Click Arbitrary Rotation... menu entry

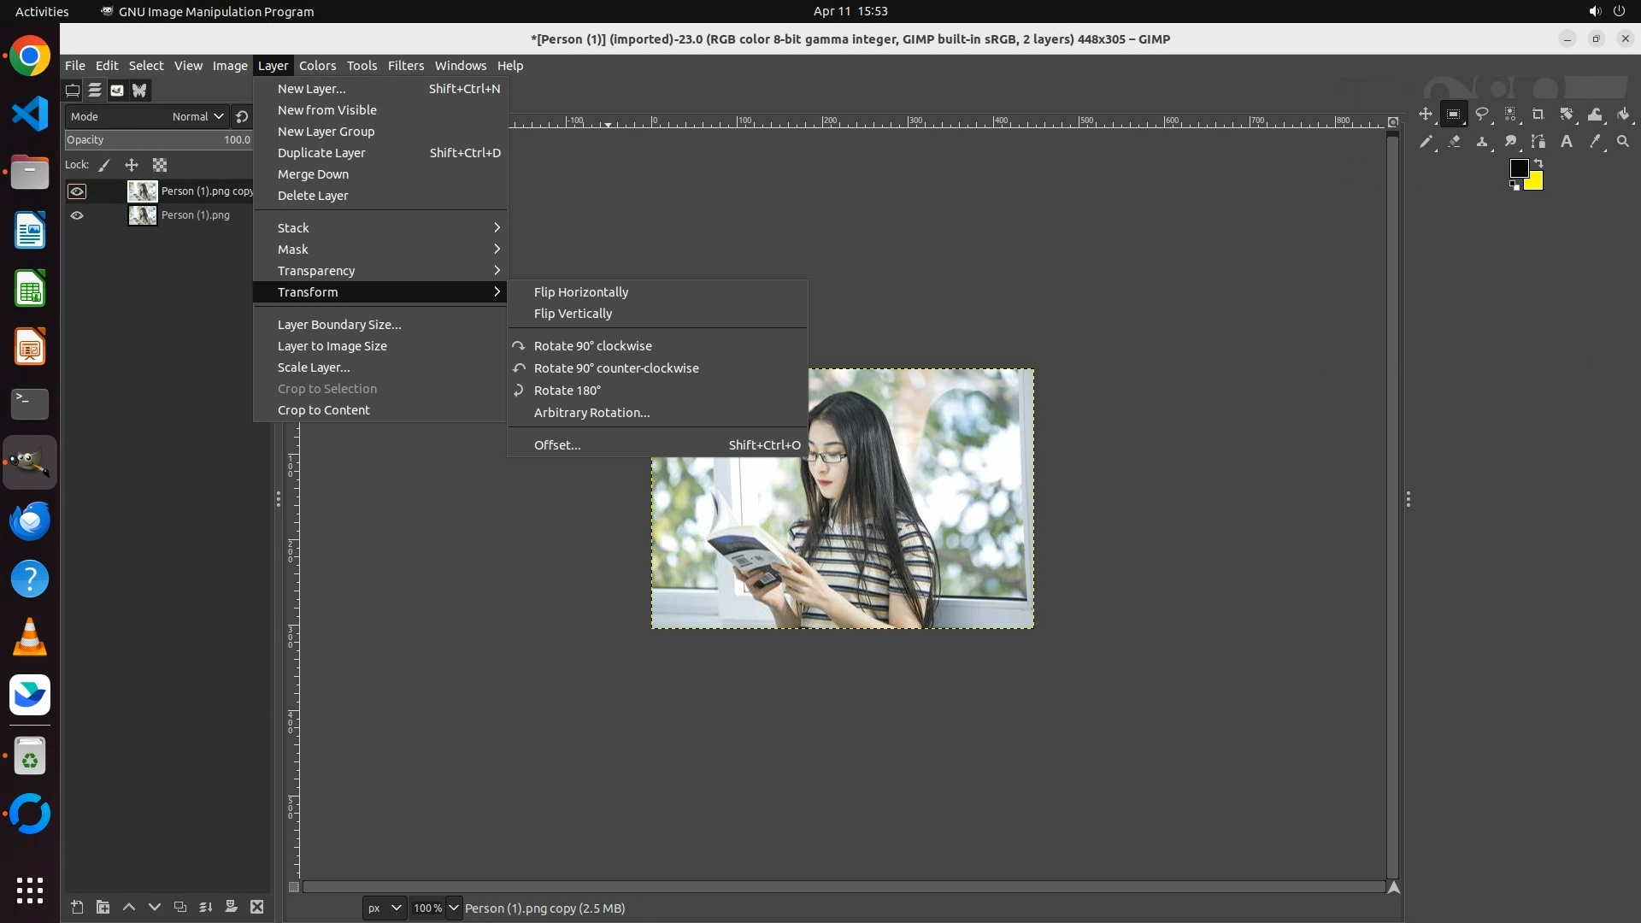pyautogui.click(x=591, y=413)
